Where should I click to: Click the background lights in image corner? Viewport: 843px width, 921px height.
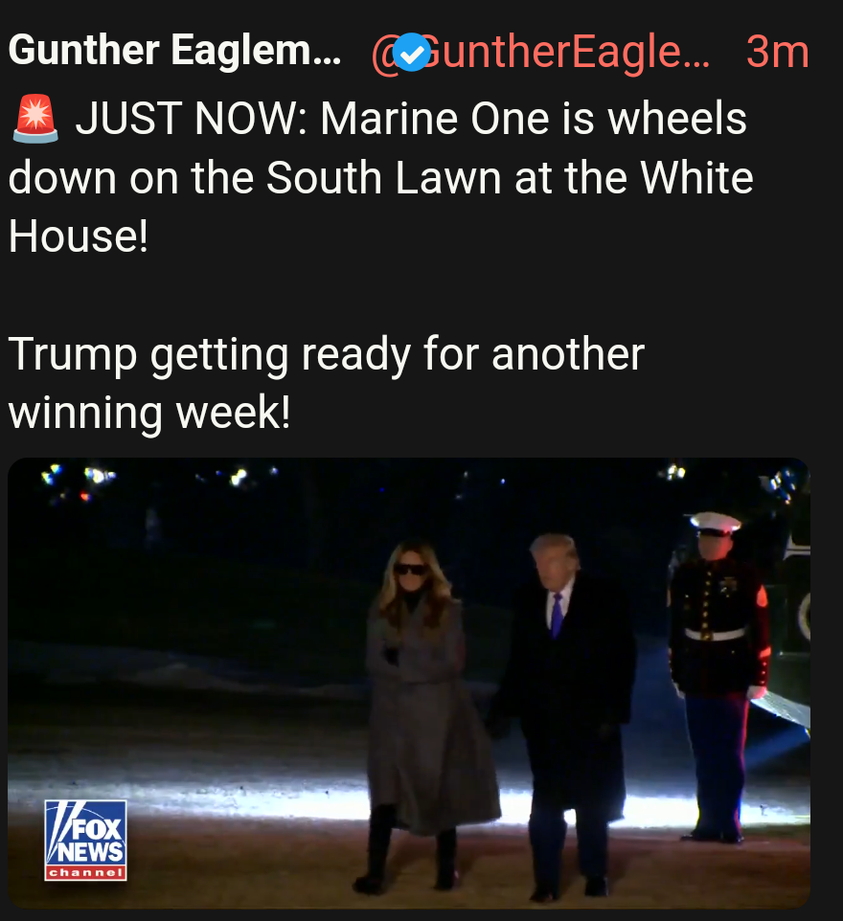80,482
